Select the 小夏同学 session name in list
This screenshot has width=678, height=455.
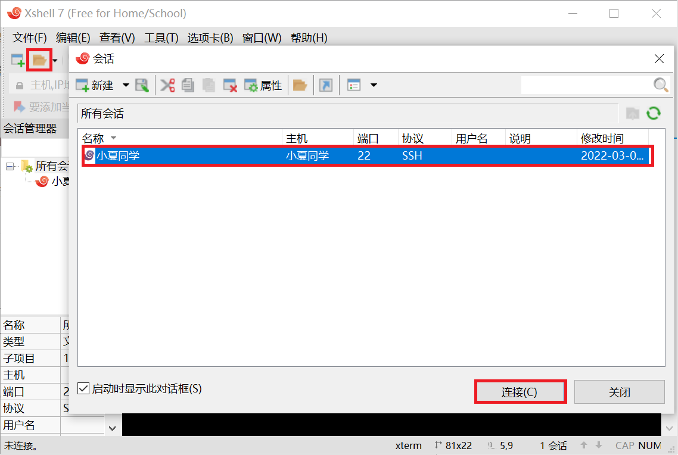point(117,155)
